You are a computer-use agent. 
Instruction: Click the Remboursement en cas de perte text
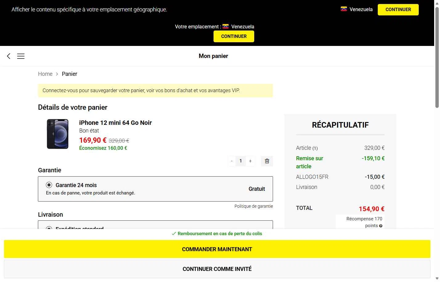pyautogui.click(x=220, y=234)
